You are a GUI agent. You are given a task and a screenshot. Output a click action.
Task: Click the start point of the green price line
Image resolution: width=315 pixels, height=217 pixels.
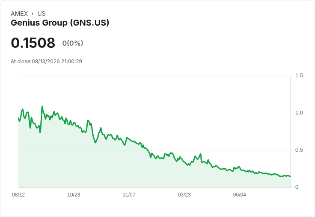pos(18,118)
